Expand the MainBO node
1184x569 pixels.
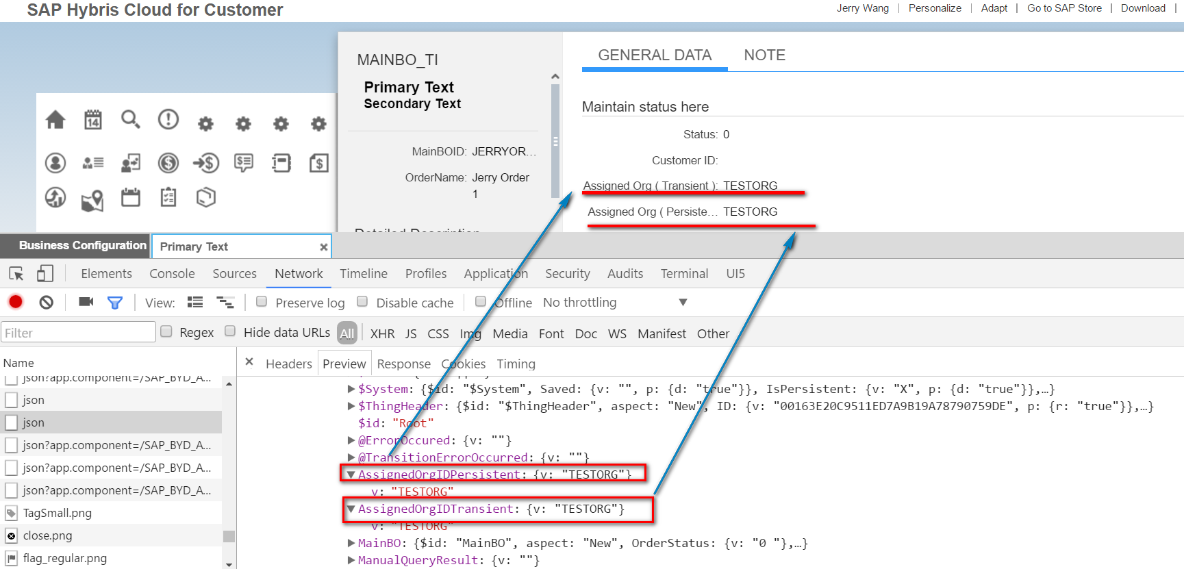point(351,543)
